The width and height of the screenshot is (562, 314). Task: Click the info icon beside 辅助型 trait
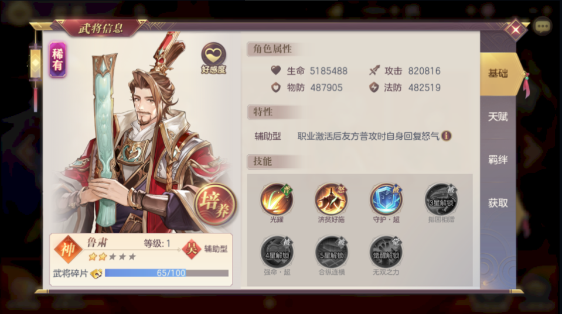point(446,136)
